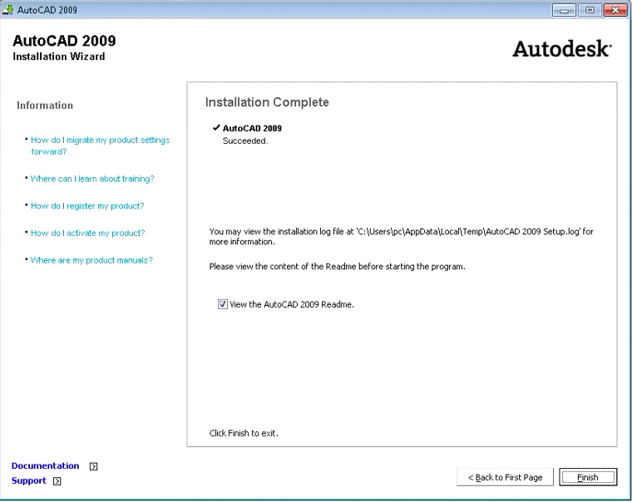Viewport: 632px width, 502px height.
Task: Maximize the installation wizard window
Action: coord(590,10)
